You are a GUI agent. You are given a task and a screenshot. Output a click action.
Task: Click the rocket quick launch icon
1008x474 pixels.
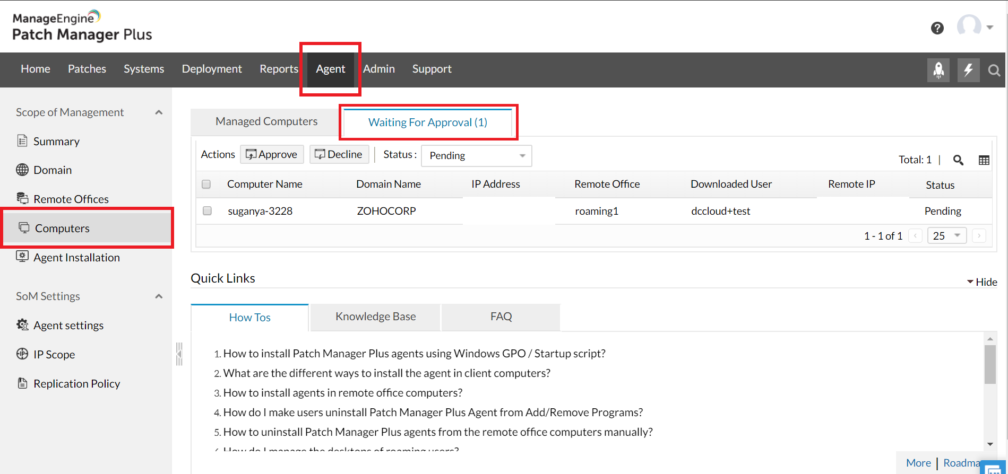click(x=938, y=70)
